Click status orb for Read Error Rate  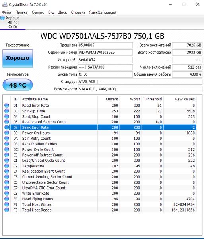tap(7, 105)
